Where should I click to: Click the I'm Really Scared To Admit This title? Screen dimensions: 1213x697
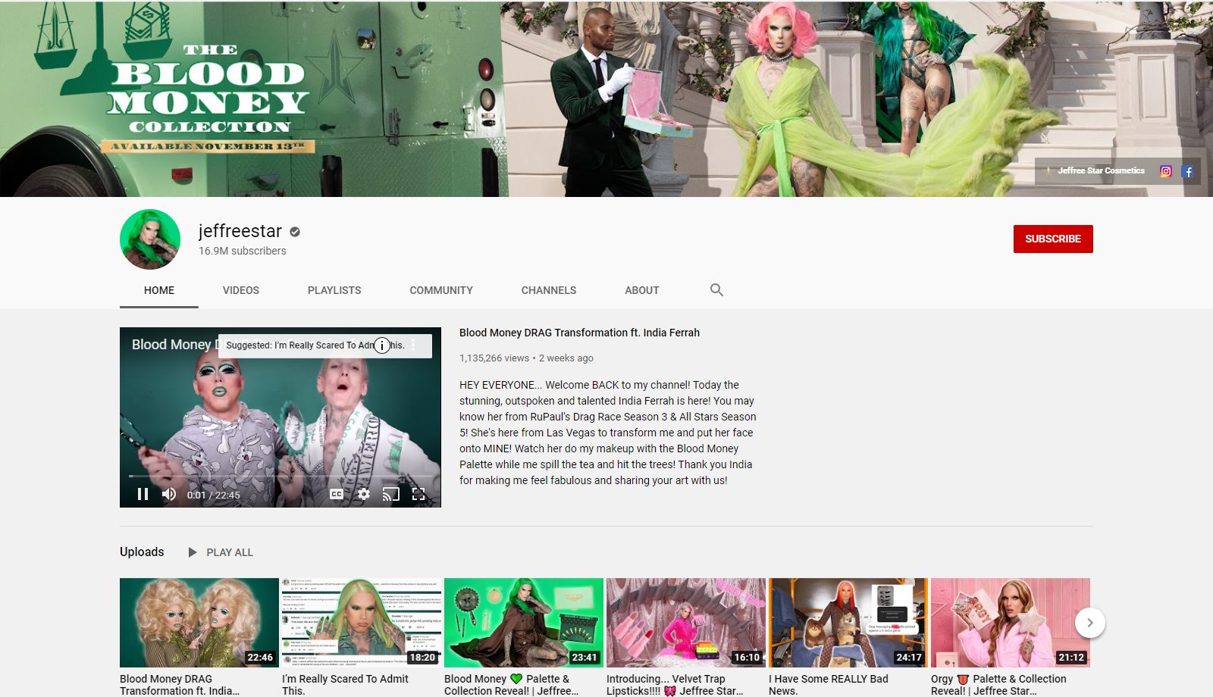tap(345, 685)
